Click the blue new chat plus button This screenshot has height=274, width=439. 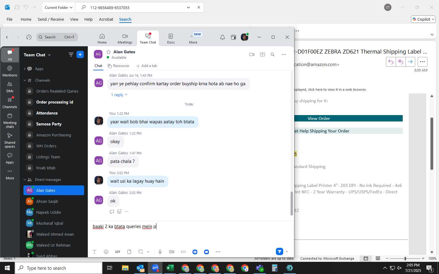point(80,54)
